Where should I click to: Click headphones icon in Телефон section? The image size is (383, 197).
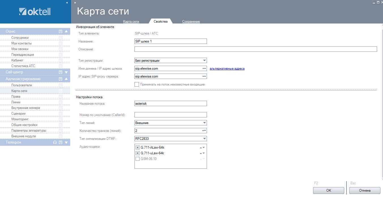pos(55,142)
